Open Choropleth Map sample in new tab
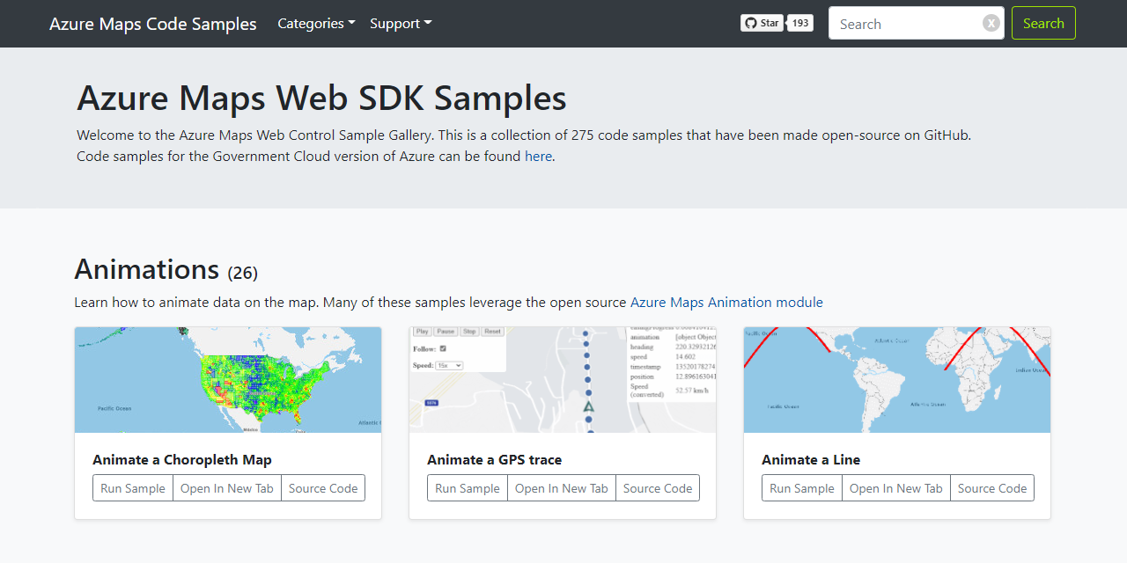 [227, 488]
